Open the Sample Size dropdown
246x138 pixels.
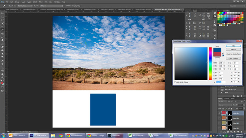25,6
